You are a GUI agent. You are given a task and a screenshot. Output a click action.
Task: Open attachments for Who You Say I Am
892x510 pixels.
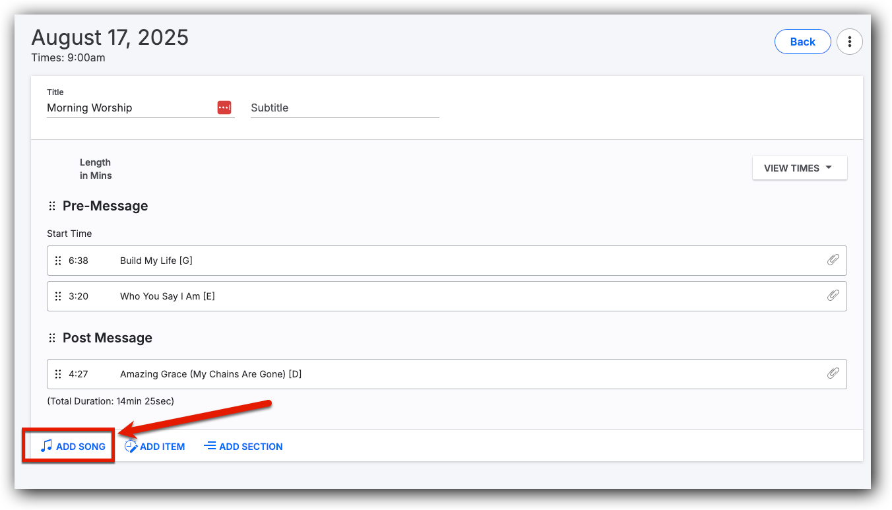click(833, 296)
